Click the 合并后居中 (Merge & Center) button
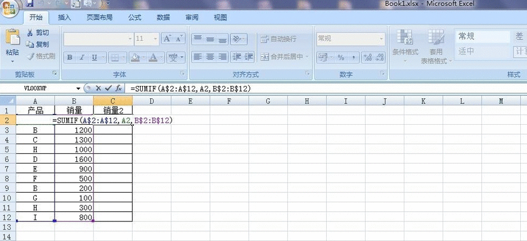This screenshot has height=241, width=527. (x=283, y=57)
